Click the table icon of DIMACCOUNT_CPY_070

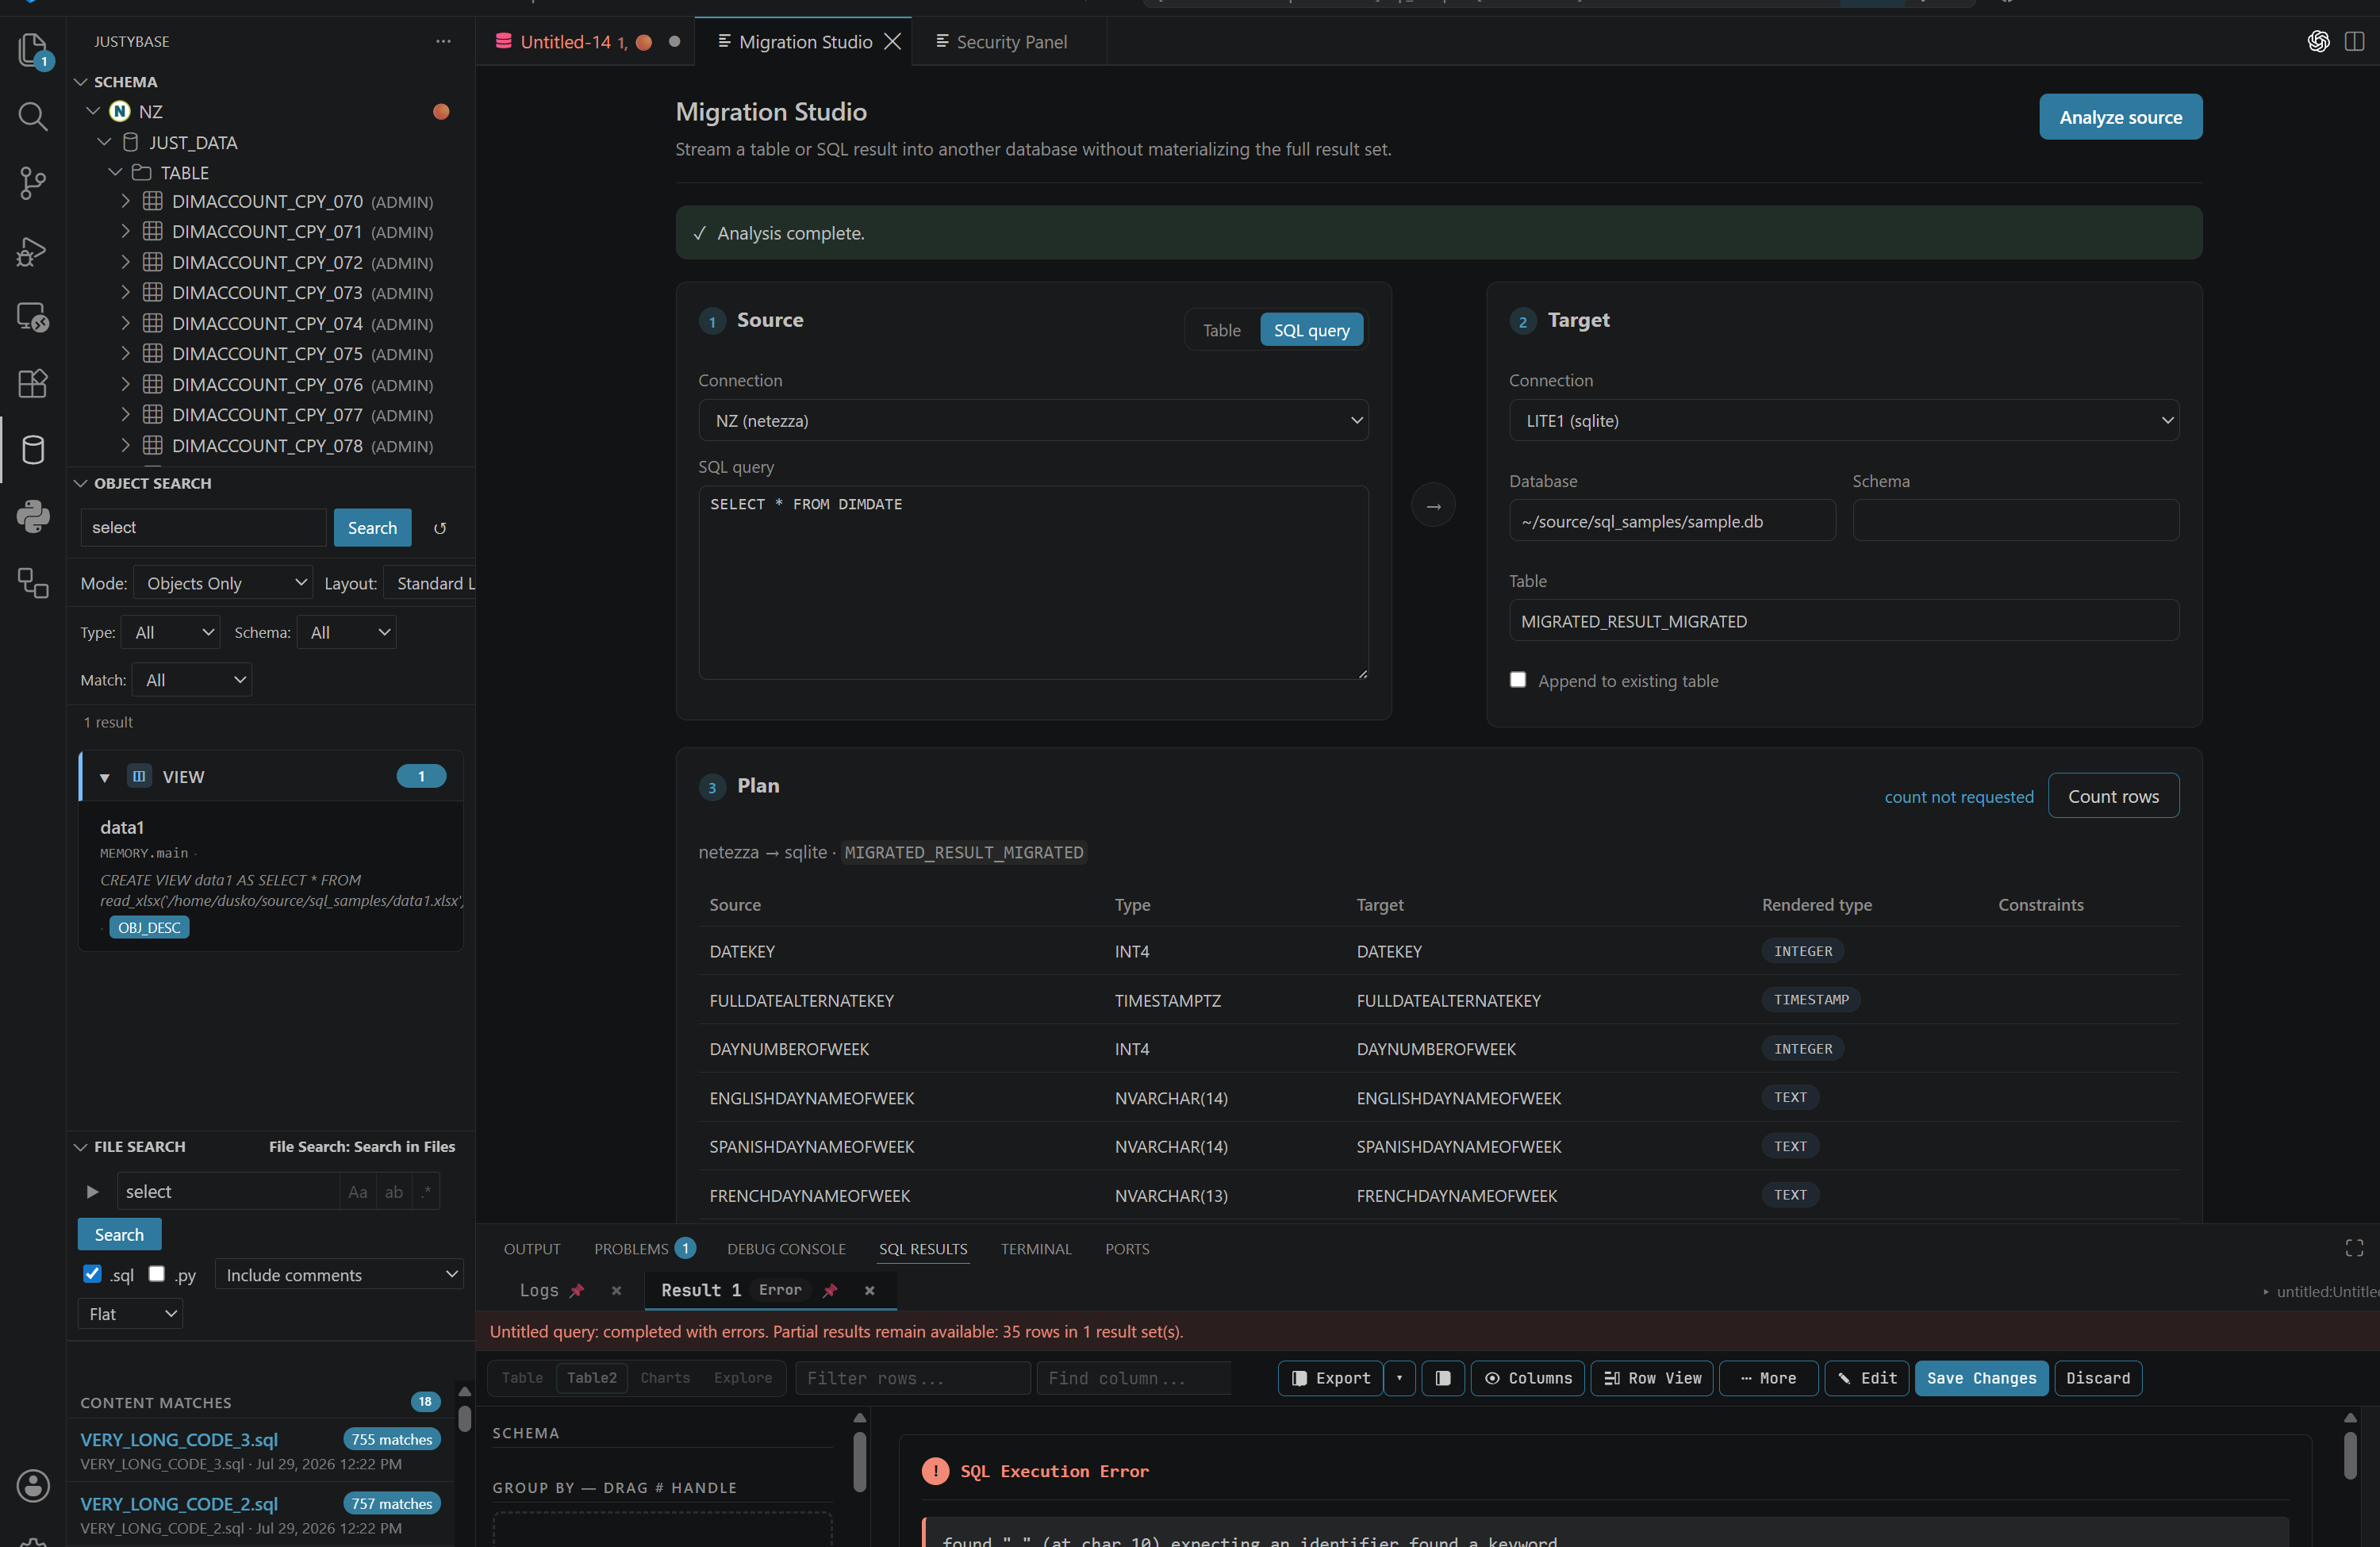pos(152,201)
